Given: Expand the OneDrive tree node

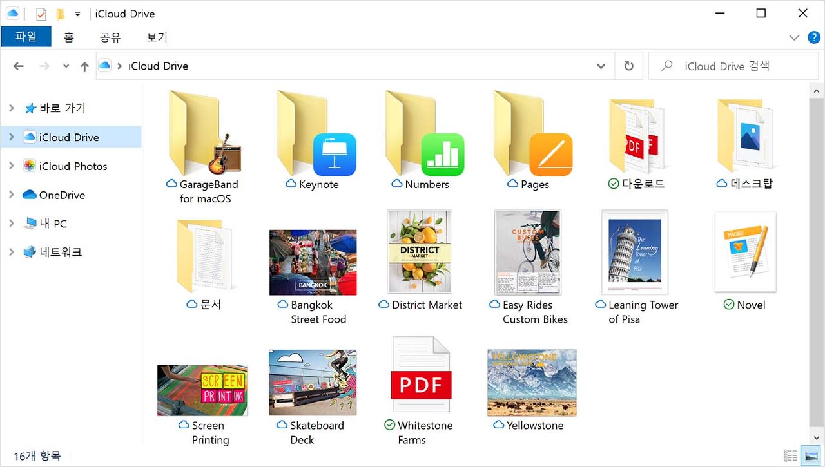Looking at the screenshot, I should [x=11, y=195].
